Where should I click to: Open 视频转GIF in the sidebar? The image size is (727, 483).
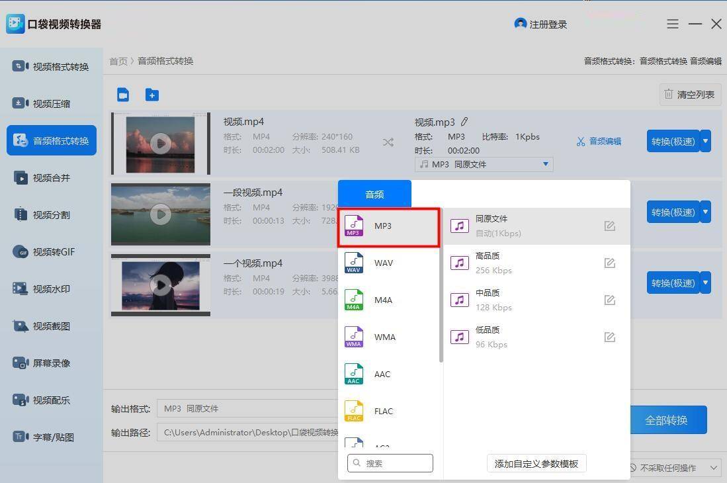(x=51, y=251)
